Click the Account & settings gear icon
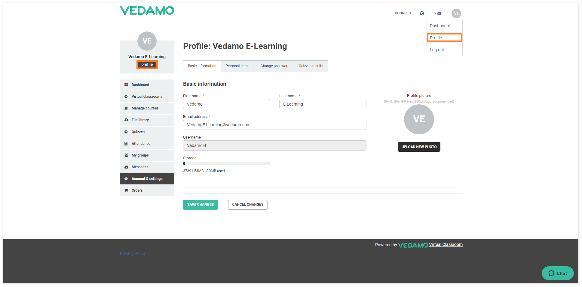 126,179
